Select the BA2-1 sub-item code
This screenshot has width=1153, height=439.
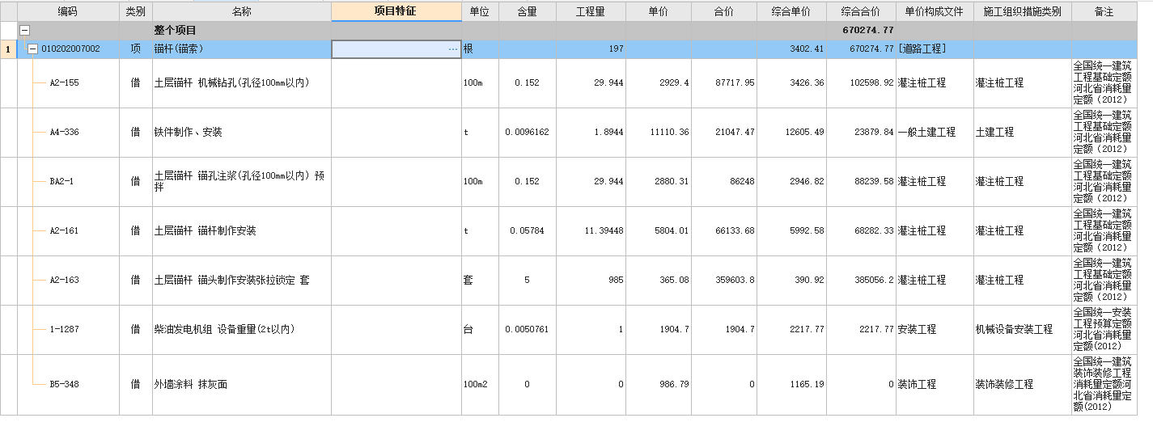(x=61, y=181)
